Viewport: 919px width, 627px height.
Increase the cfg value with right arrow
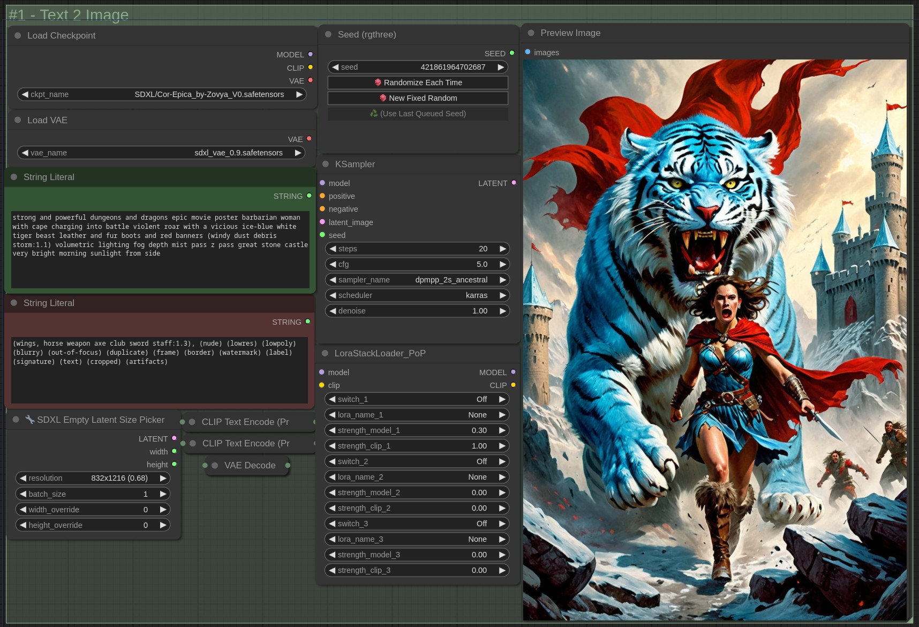[x=502, y=264]
